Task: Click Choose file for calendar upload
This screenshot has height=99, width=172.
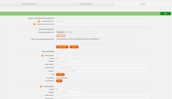Action: click(60, 32)
